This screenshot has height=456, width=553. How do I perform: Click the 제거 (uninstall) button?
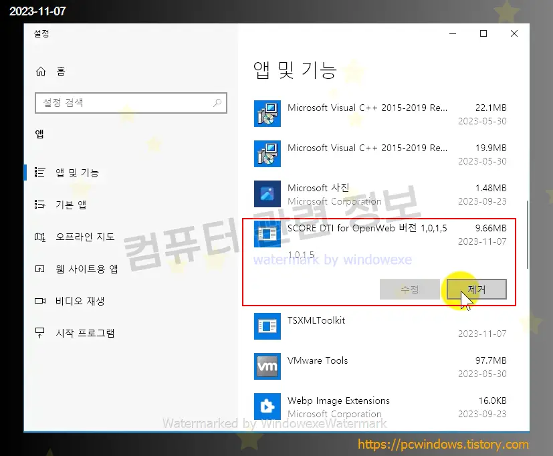click(477, 290)
